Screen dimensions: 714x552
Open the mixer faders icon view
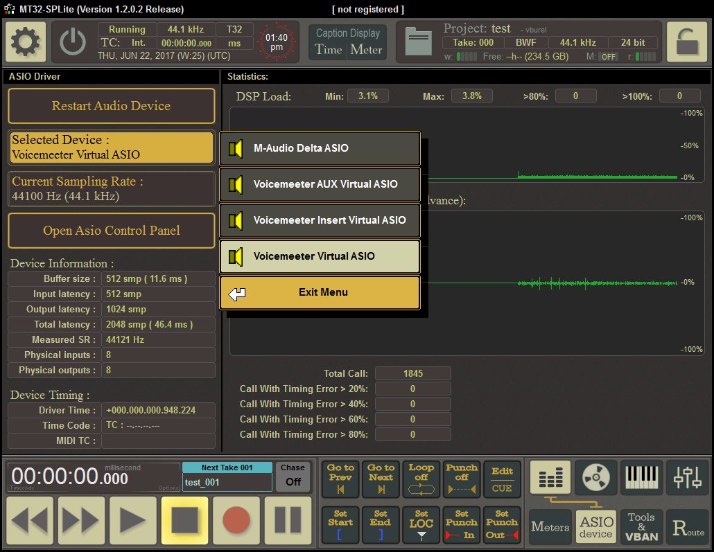[x=688, y=477]
